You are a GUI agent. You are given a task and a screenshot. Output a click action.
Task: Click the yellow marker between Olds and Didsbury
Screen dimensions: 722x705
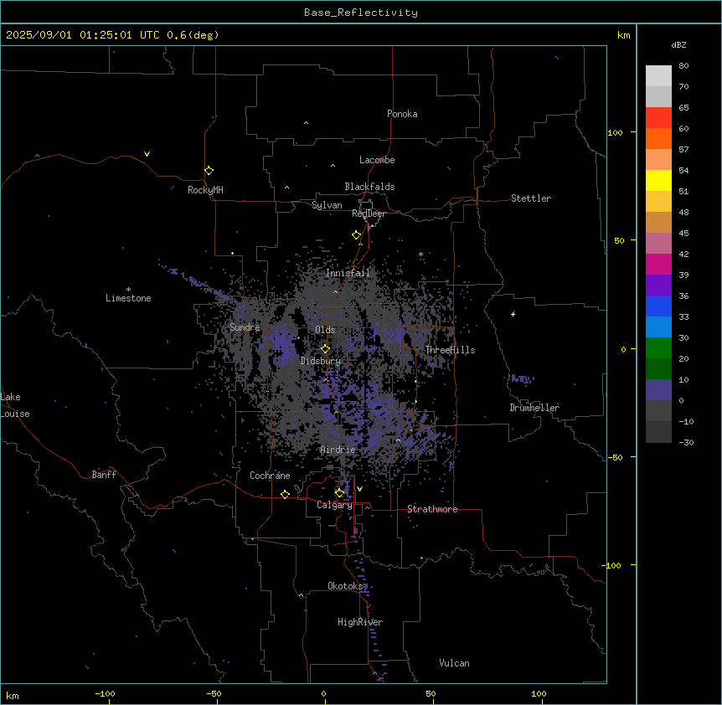(325, 349)
